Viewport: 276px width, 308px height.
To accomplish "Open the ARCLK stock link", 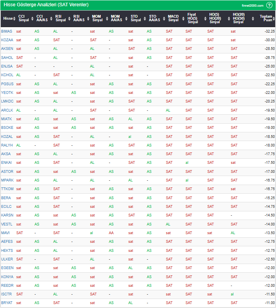I will click(x=7, y=110).
